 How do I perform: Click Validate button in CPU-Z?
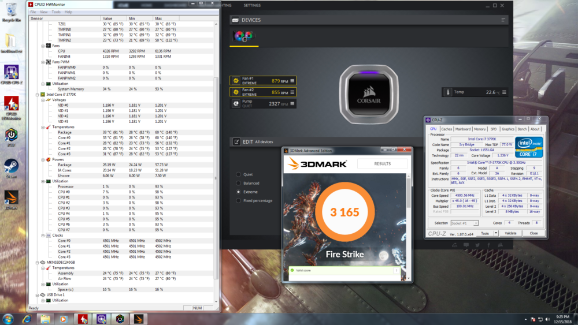(x=510, y=233)
